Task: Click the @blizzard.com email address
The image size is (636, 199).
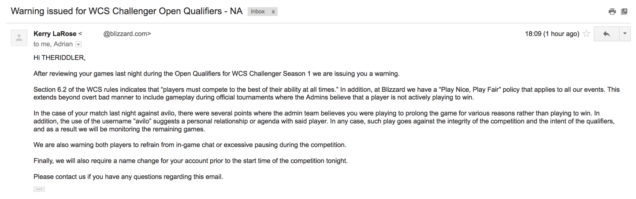Action: 127,35
